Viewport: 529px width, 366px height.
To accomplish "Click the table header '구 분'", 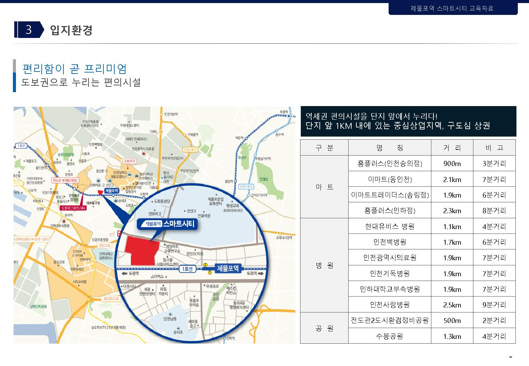I will click(325, 148).
